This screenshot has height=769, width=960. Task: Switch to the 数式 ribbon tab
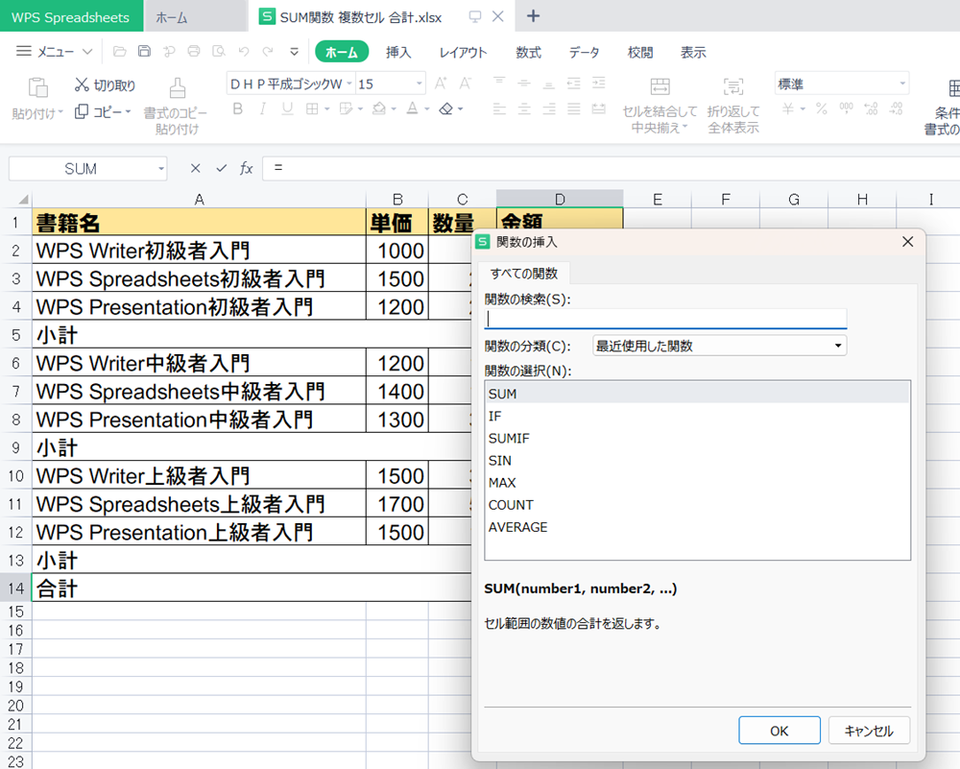528,52
